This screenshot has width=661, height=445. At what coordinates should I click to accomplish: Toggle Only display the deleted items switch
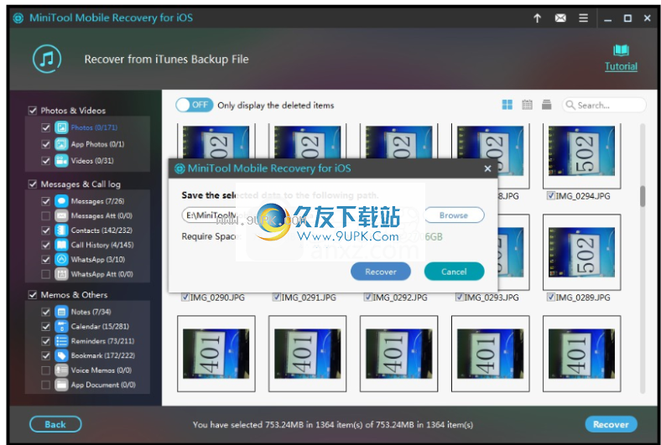click(x=195, y=105)
